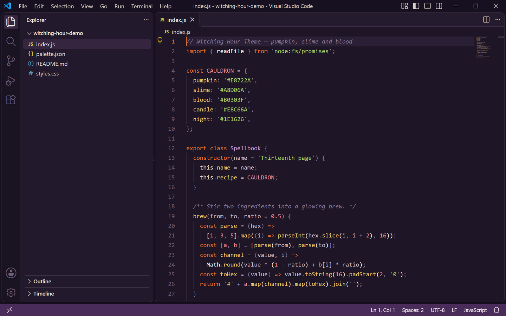Open editor More Actions menu

(498, 20)
